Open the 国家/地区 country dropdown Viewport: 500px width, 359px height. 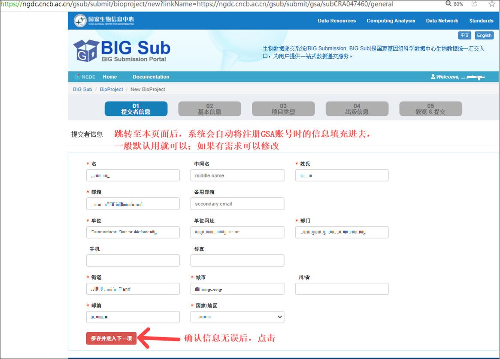pyautogui.click(x=237, y=317)
